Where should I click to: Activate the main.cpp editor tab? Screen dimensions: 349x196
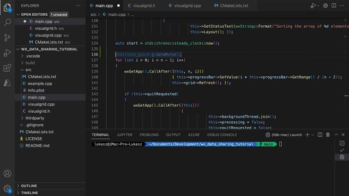[104, 6]
